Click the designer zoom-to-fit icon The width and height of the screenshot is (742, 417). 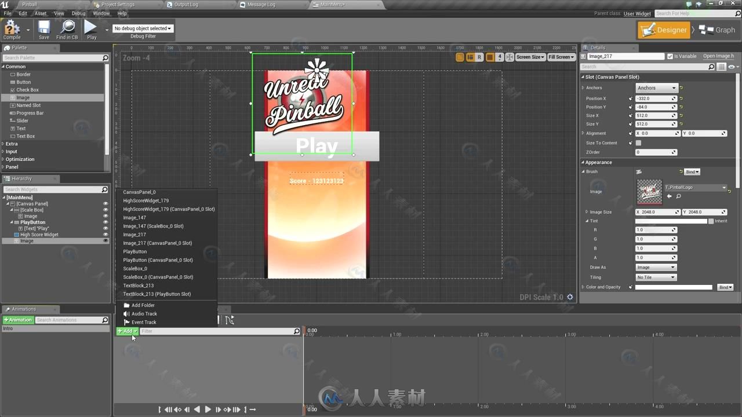coord(510,57)
